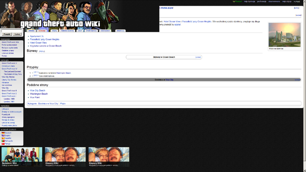This screenshot has height=172, width=306.
Task: Click the Nastoletni Wiki promo thumbnail
Action: [x=22, y=157]
